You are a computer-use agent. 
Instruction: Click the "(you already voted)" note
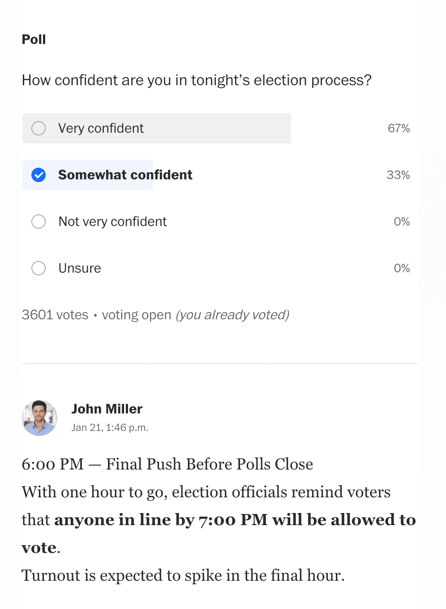232,315
